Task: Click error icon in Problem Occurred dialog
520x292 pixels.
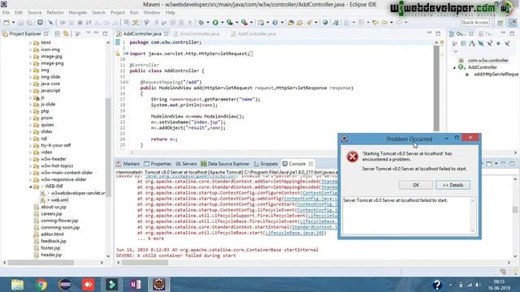Action: point(352,157)
